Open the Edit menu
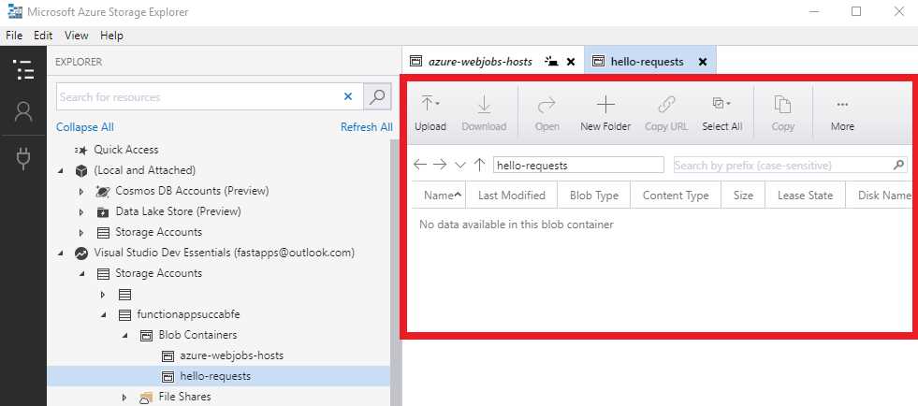 pyautogui.click(x=43, y=36)
